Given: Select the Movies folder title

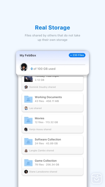Looking at the screenshot, I should pos(39,118).
